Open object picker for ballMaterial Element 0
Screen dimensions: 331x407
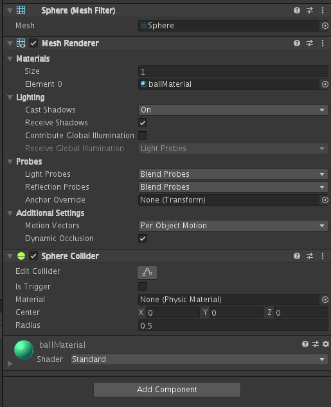click(x=325, y=84)
